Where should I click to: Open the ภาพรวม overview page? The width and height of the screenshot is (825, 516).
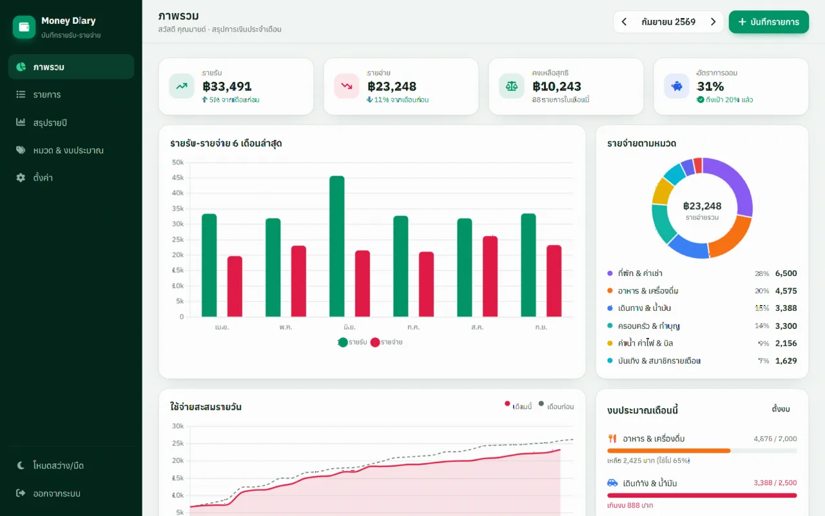(71, 67)
